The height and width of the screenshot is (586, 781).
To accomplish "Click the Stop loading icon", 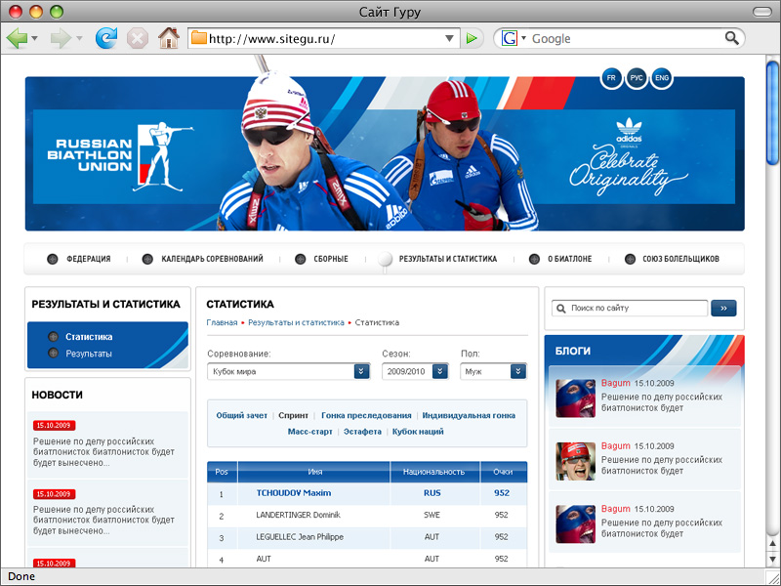I will [x=138, y=38].
